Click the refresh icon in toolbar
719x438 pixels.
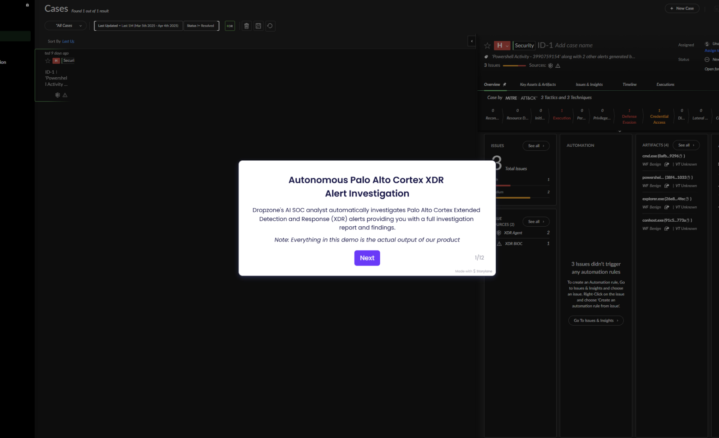270,26
